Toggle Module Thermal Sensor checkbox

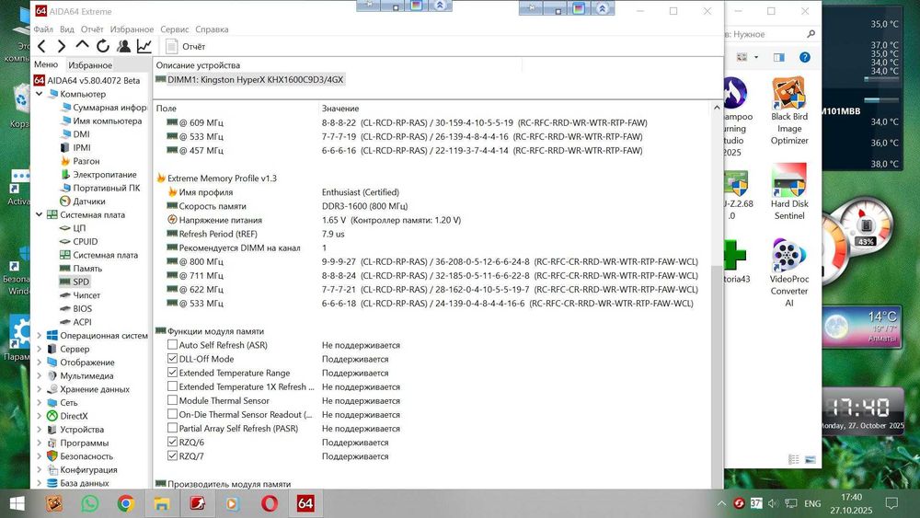pyautogui.click(x=173, y=400)
